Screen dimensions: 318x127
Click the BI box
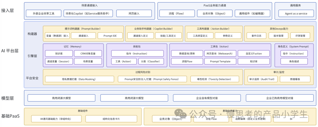(291, 119)
